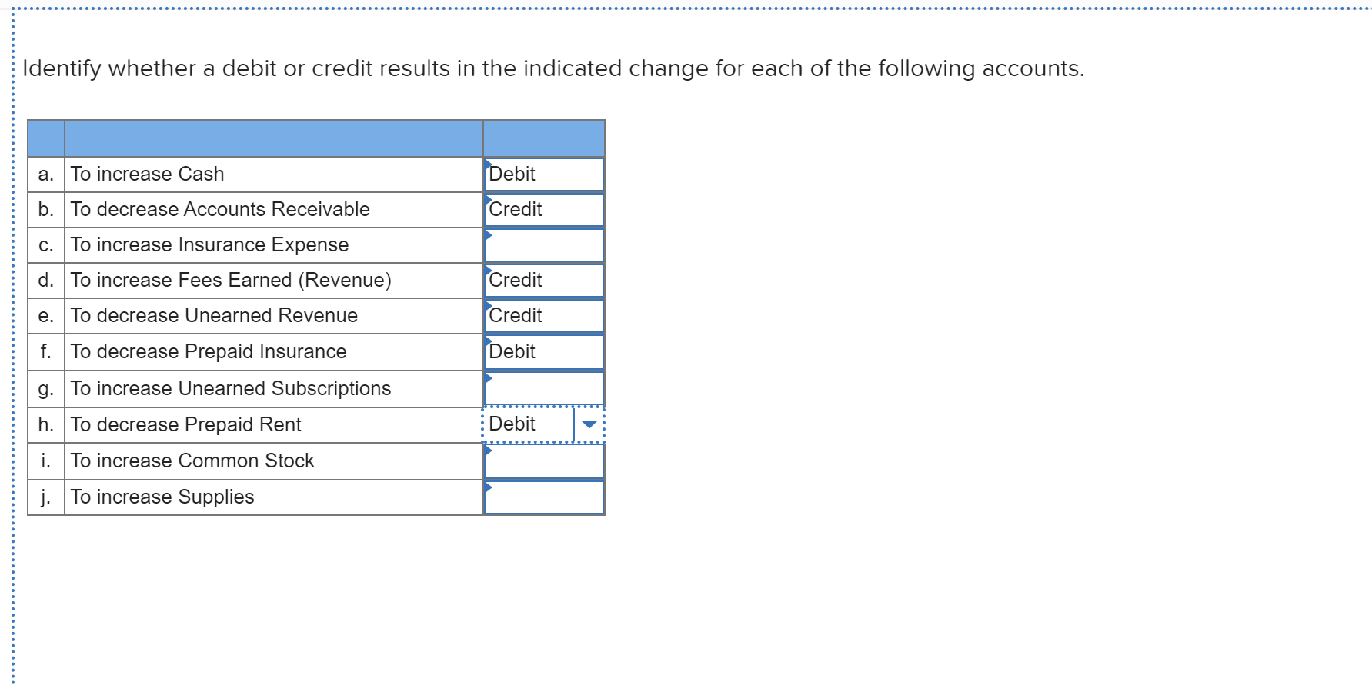Open the answer dropdown for increase Common Stock
Screen dimensions: 1372x685
point(542,460)
